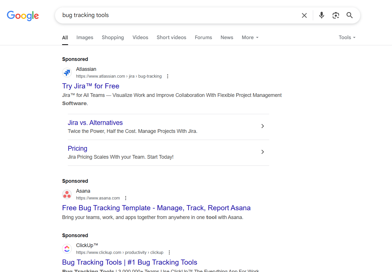Open three-dot menu beside Atlassian URL

168,76
